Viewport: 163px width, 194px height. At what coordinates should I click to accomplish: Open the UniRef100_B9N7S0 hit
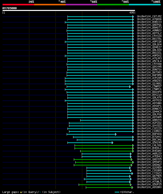[x=149, y=70]
